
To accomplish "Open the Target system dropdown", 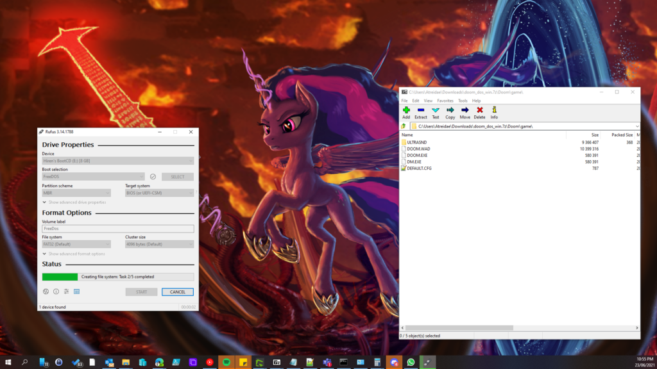I will point(159,193).
